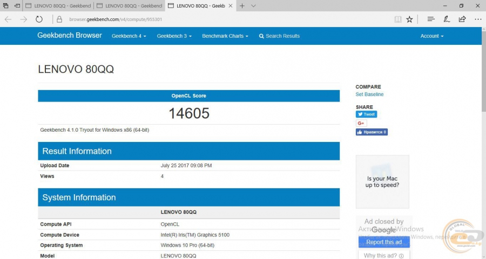This screenshot has height=259, width=486.
Task: Click the browser Back arrow
Action: pos(8,19)
